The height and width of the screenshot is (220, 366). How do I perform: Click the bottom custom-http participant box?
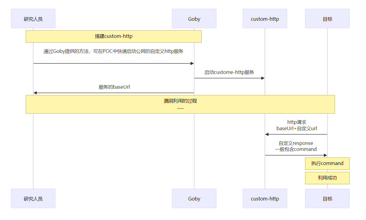coord(265,198)
